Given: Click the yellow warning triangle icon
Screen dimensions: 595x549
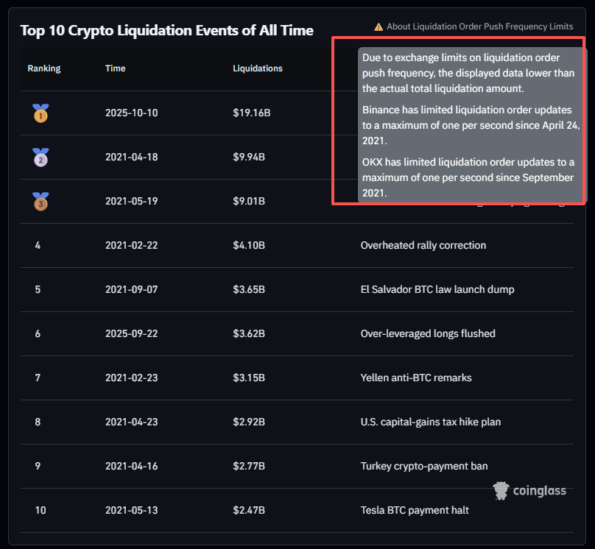Looking at the screenshot, I should coord(379,26).
